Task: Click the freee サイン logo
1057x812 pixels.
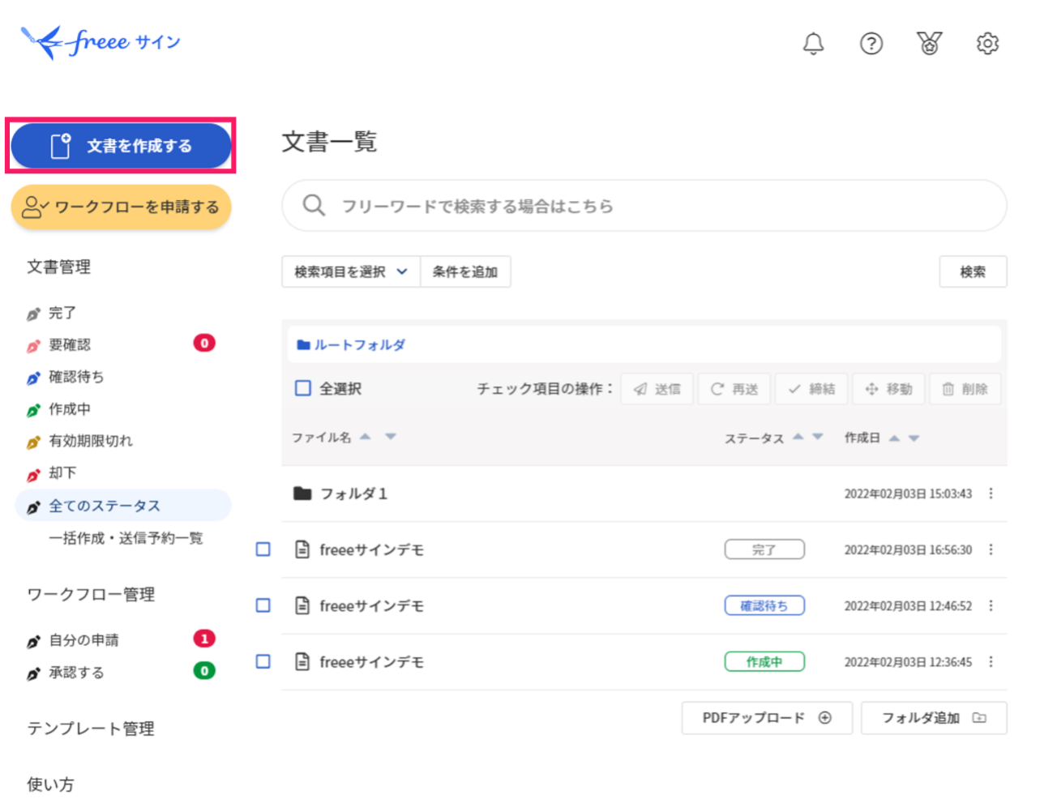Action: 101,42
